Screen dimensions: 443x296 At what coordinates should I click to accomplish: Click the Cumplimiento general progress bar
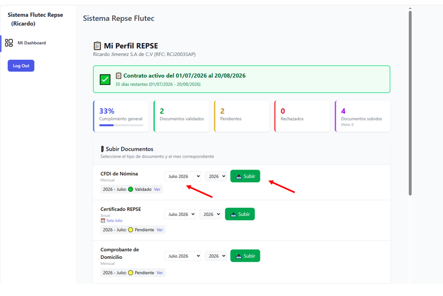point(121,125)
